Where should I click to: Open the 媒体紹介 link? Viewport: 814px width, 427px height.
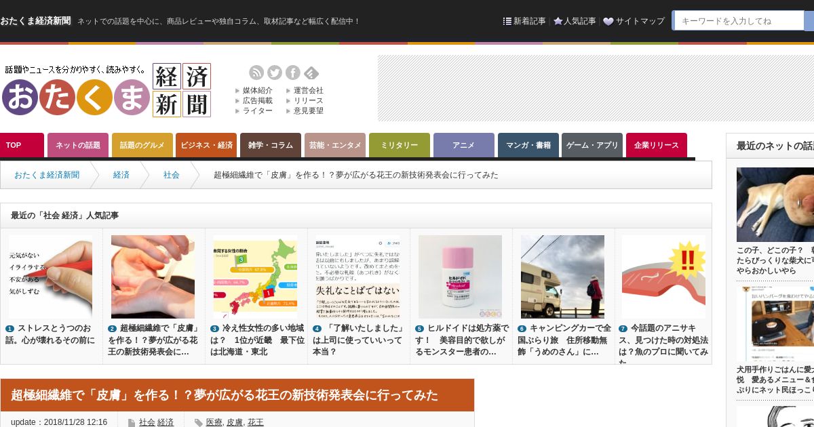coord(257,90)
